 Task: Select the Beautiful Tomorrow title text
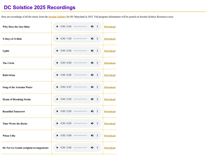[x=14, y=111]
